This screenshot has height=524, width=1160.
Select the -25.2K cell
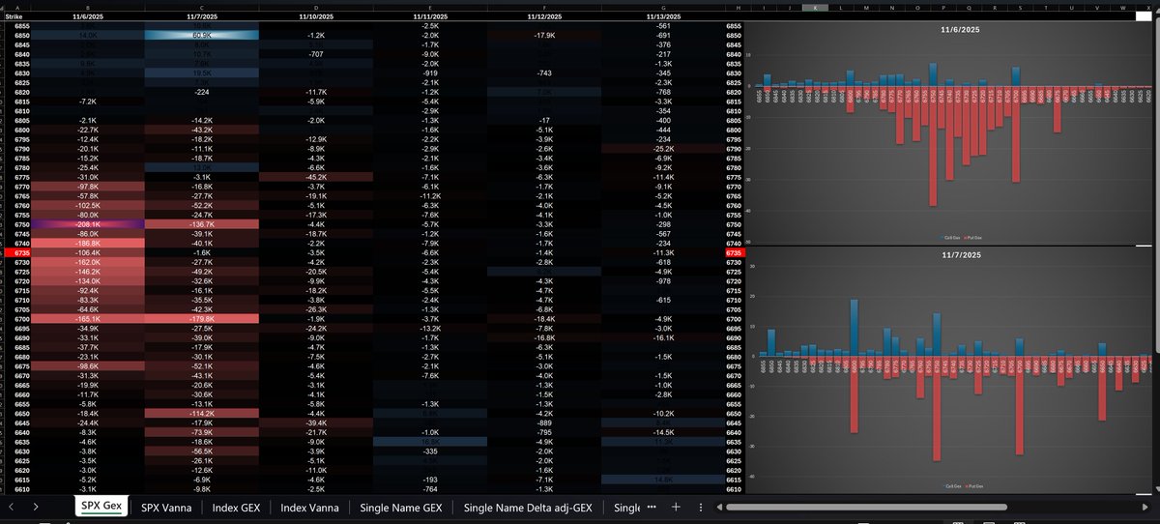(662, 149)
